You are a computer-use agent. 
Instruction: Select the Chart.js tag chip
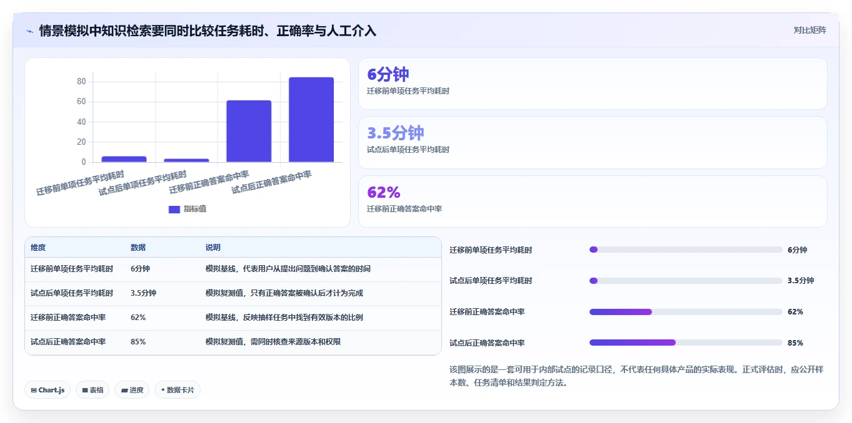click(48, 390)
